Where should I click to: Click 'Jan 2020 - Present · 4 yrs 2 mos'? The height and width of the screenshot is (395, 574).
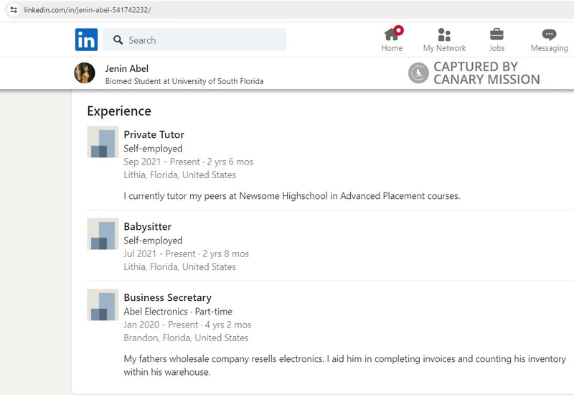[x=187, y=325]
